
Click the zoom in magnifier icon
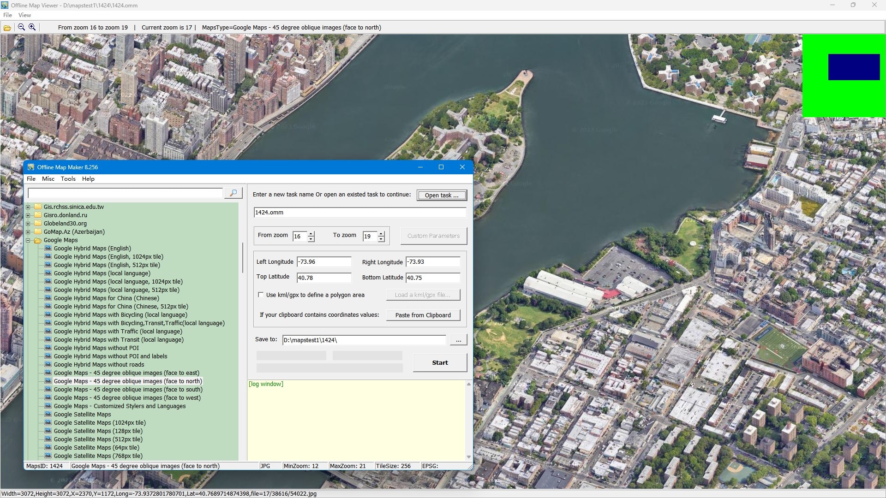pyautogui.click(x=32, y=27)
